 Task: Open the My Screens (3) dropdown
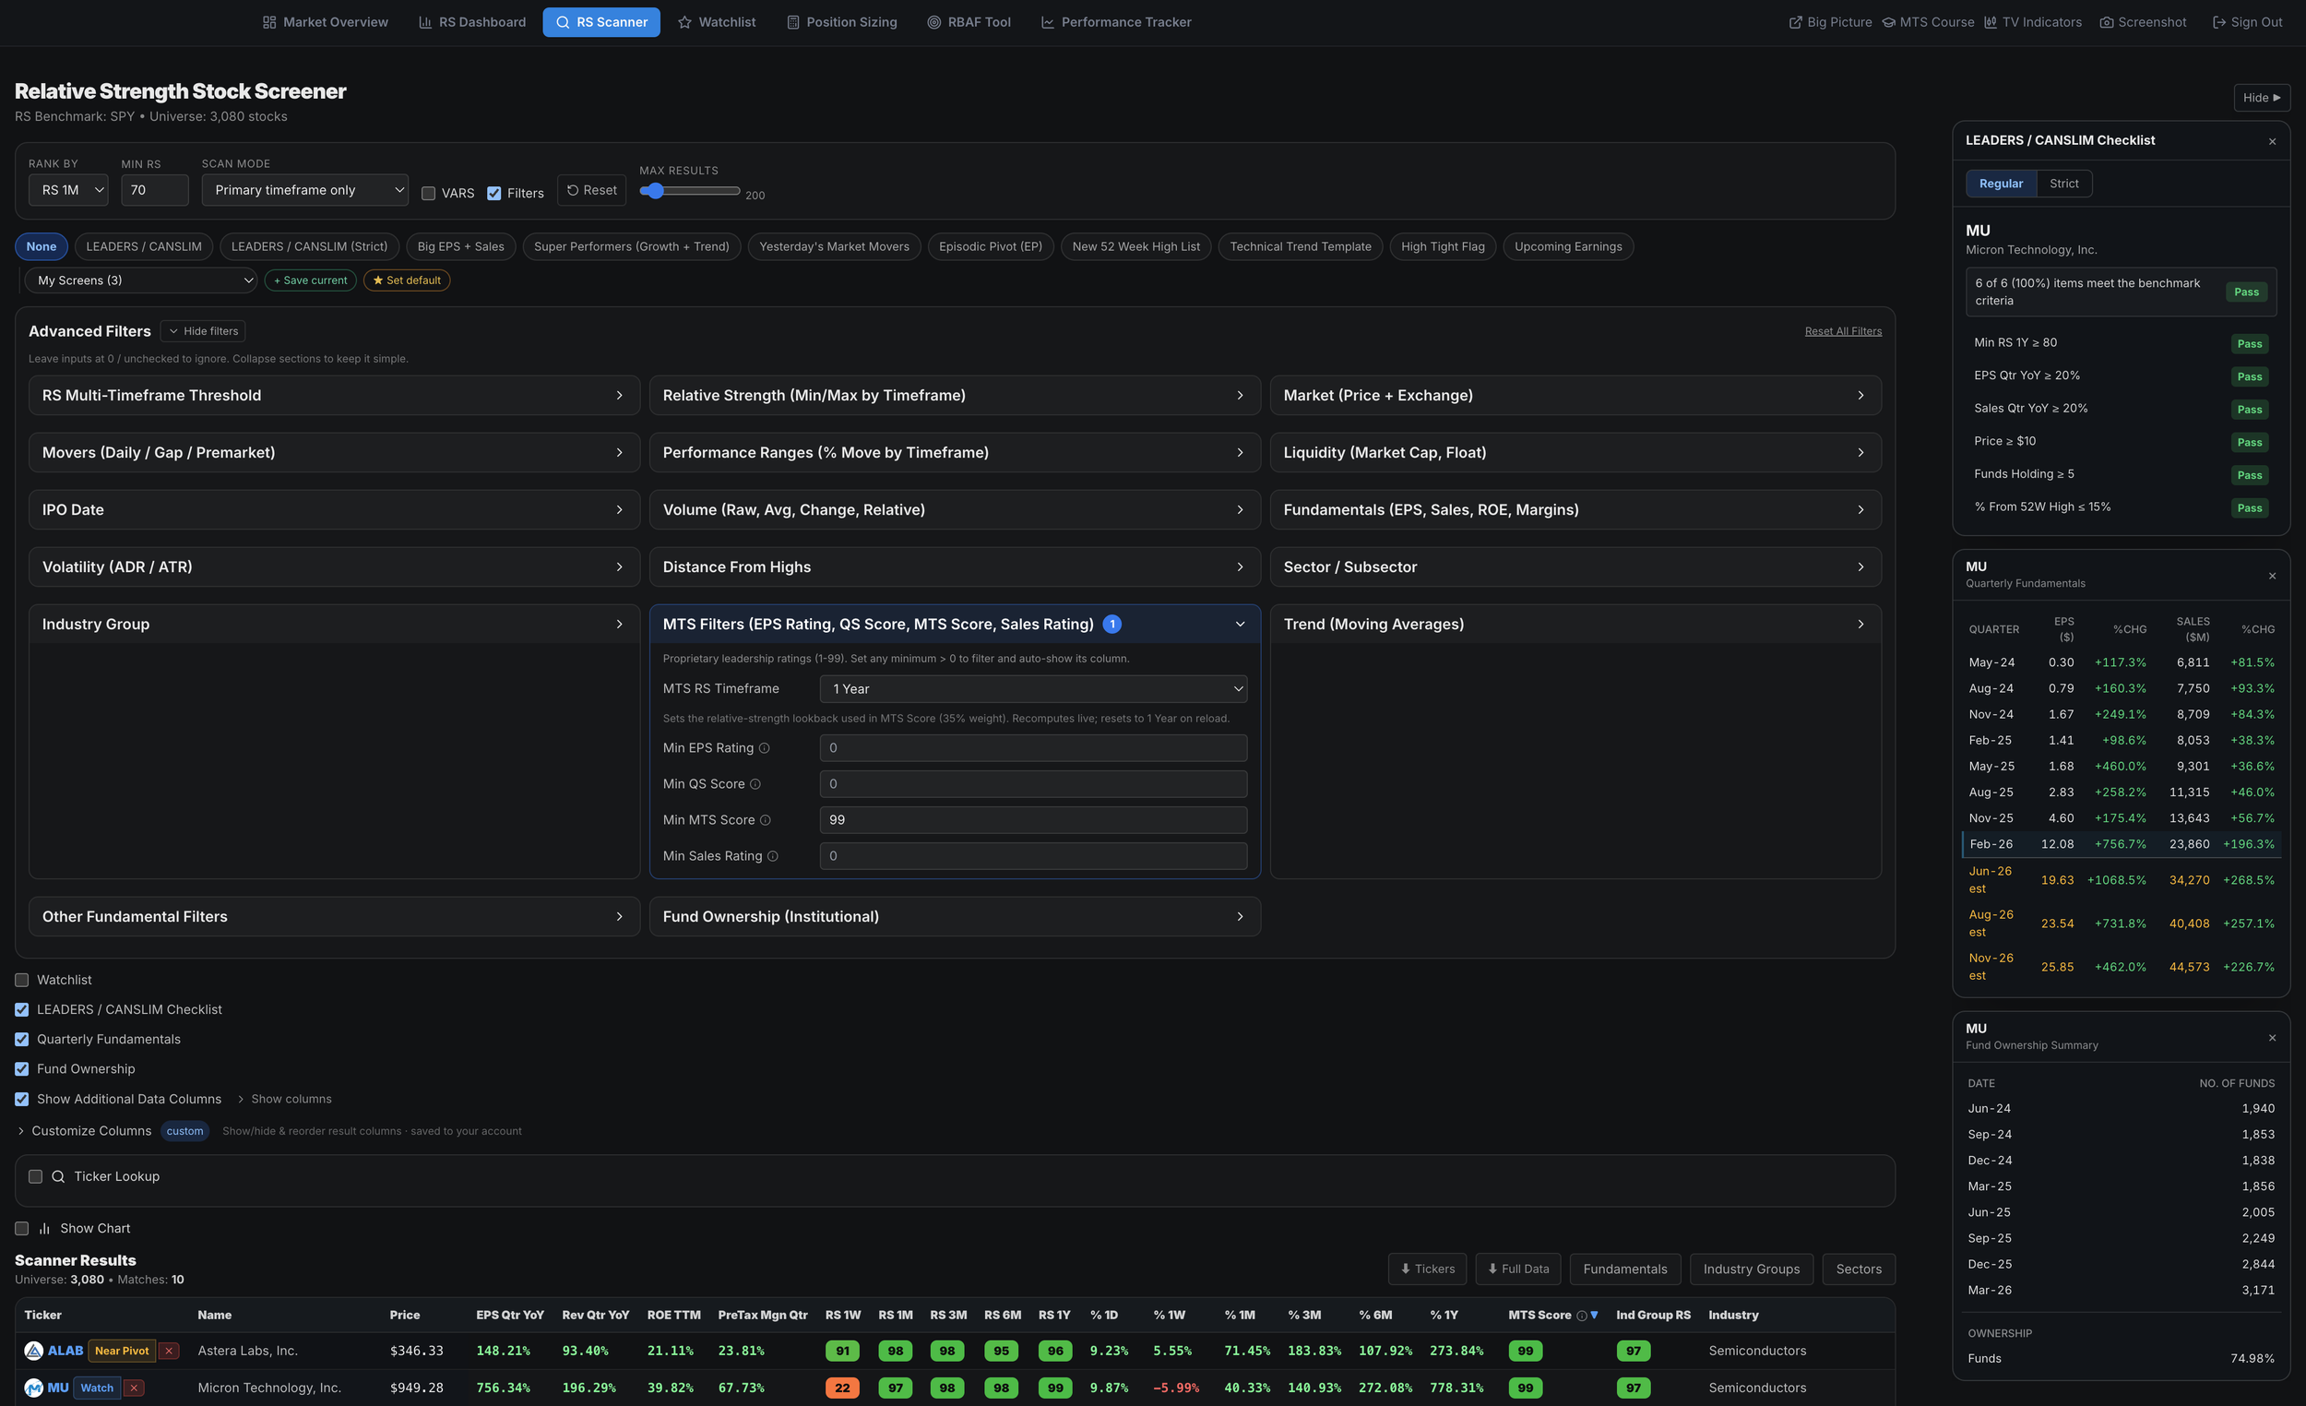[x=141, y=280]
